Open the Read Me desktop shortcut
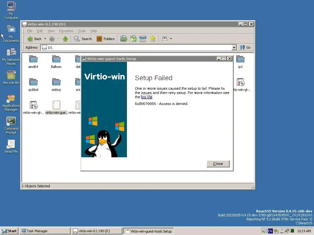This screenshot has width=314, height=235. pyautogui.click(x=11, y=147)
